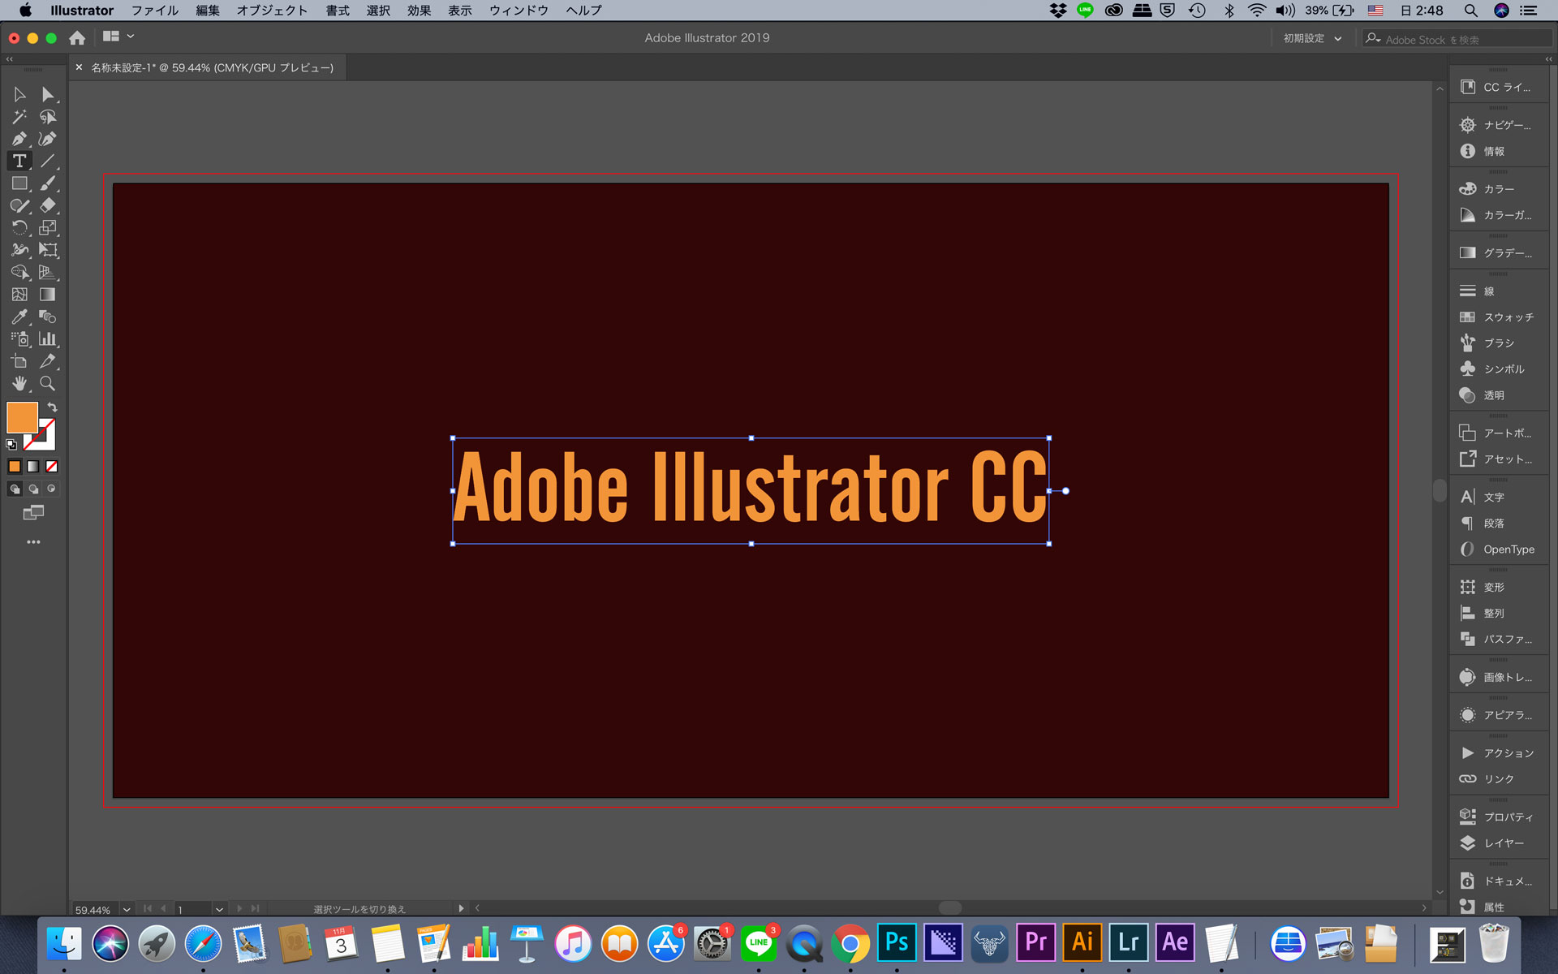Click the Adobe Stock search field
The image size is (1558, 974).
point(1459,39)
